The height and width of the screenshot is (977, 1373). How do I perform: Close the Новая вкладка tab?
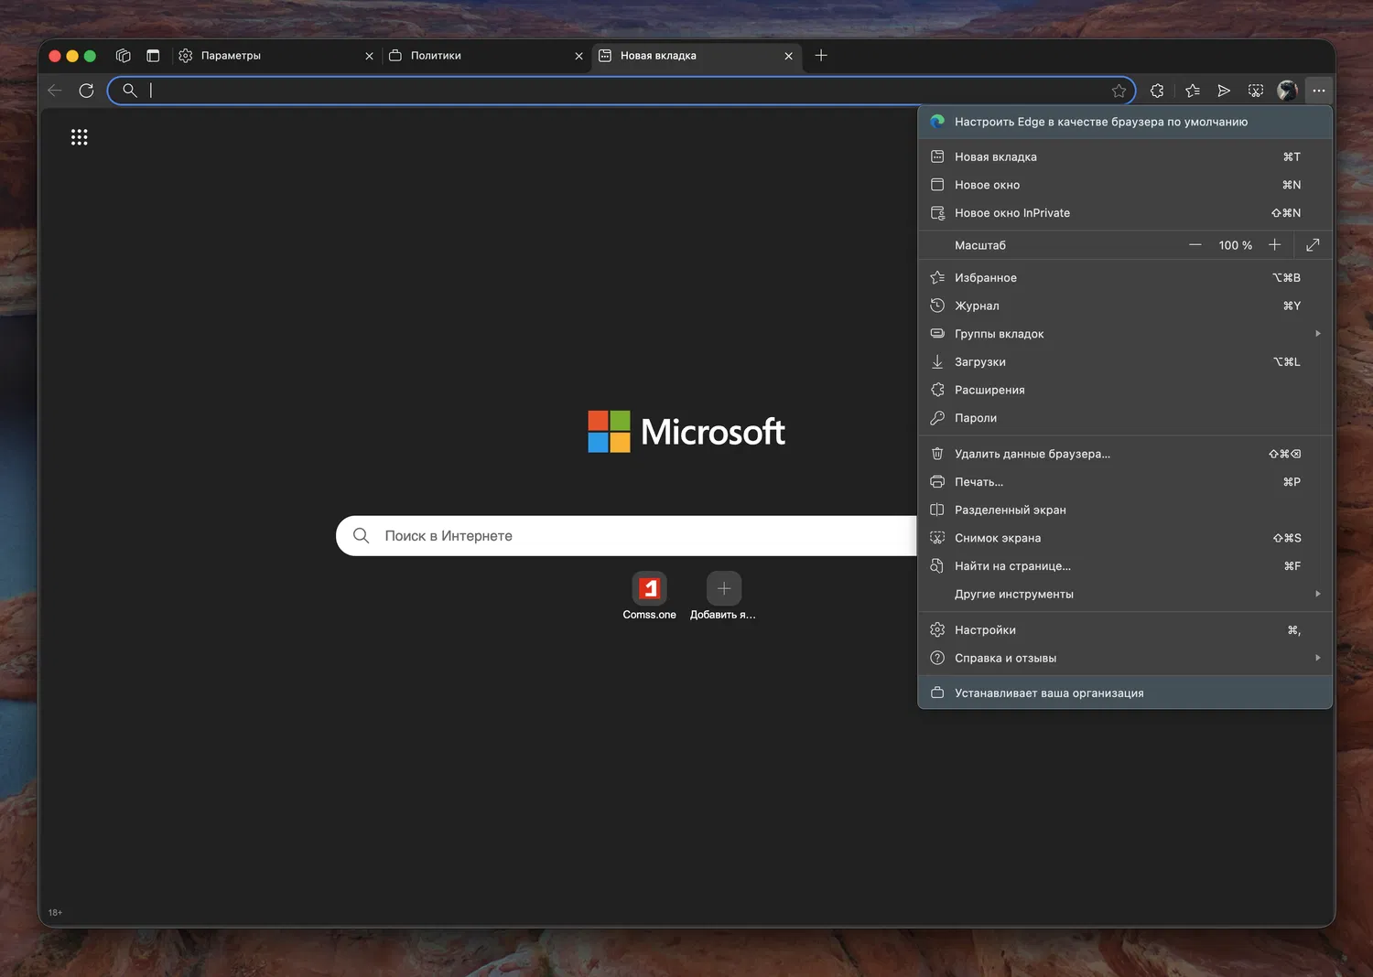click(x=788, y=56)
